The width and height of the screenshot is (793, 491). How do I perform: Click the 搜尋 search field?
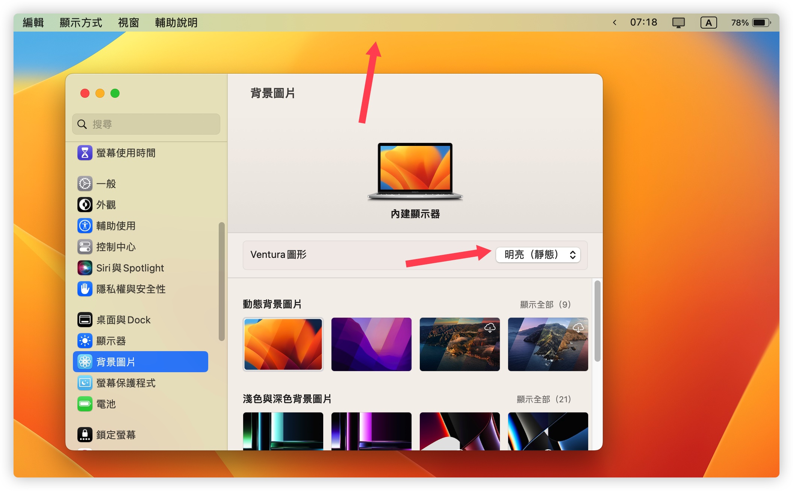pos(146,124)
